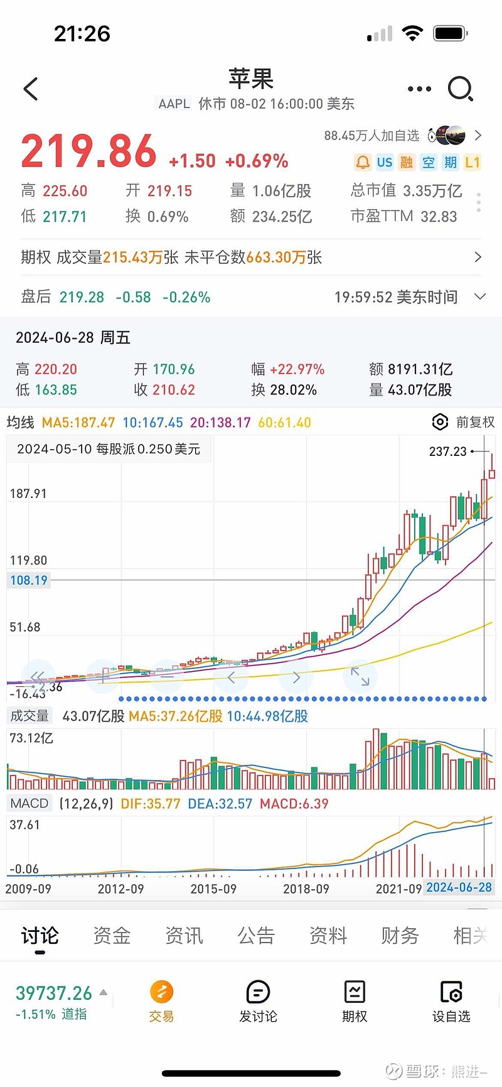The width and height of the screenshot is (502, 1087).
Task: Tap the MA5:187.47 moving average value
Action: click(x=78, y=423)
